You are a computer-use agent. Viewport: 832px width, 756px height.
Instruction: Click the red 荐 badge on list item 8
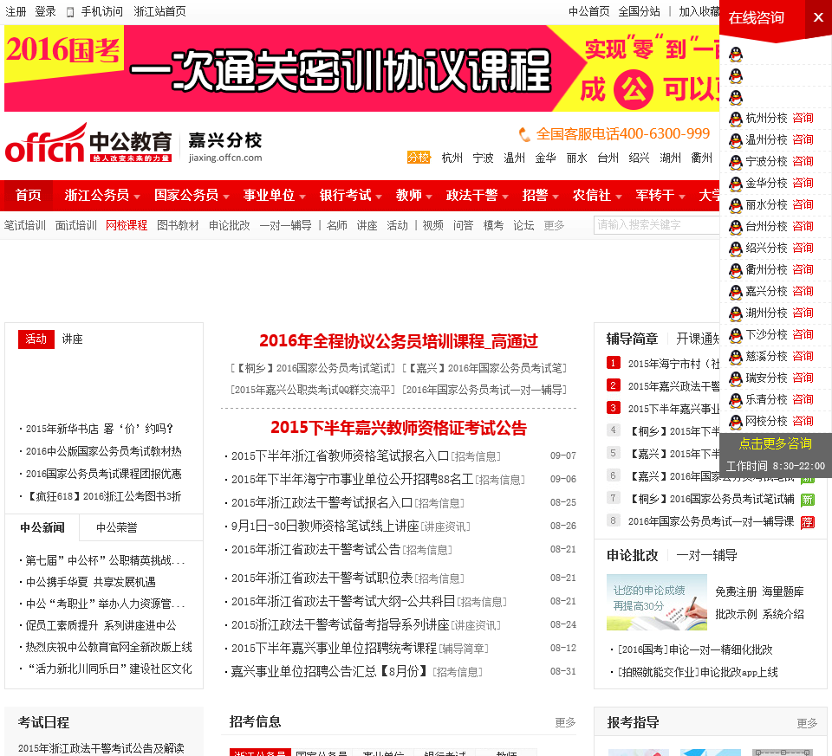(x=808, y=522)
